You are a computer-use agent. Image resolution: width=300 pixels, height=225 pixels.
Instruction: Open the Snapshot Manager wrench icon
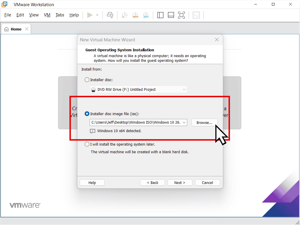coord(146,15)
